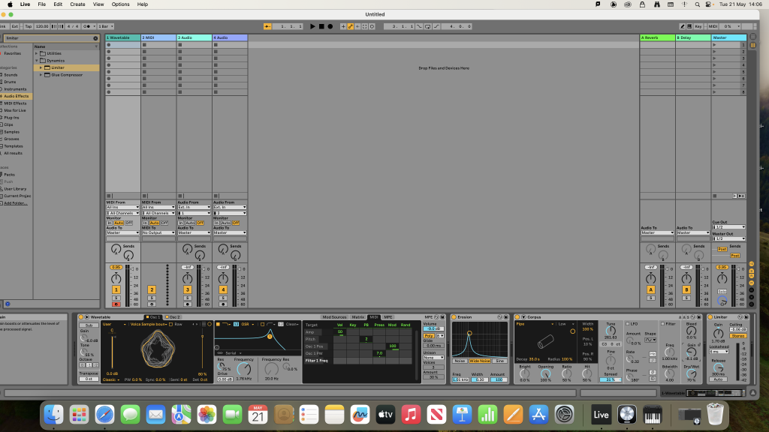
Task: Start playback with the Play button
Action: click(x=312, y=26)
